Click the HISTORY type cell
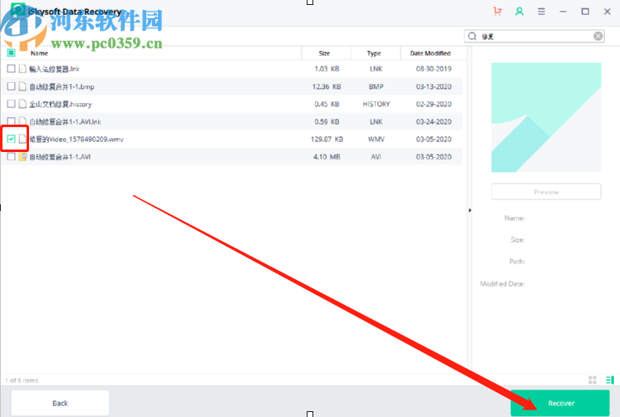The image size is (620, 417). 376,104
